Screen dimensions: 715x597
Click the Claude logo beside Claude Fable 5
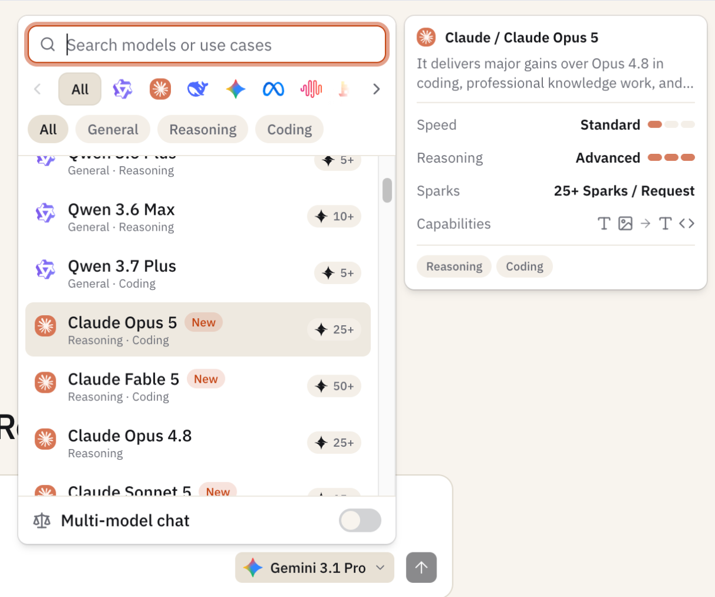coord(45,383)
